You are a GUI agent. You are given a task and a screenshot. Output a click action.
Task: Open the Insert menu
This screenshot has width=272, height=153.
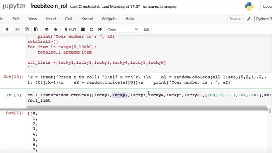coord(51,19)
